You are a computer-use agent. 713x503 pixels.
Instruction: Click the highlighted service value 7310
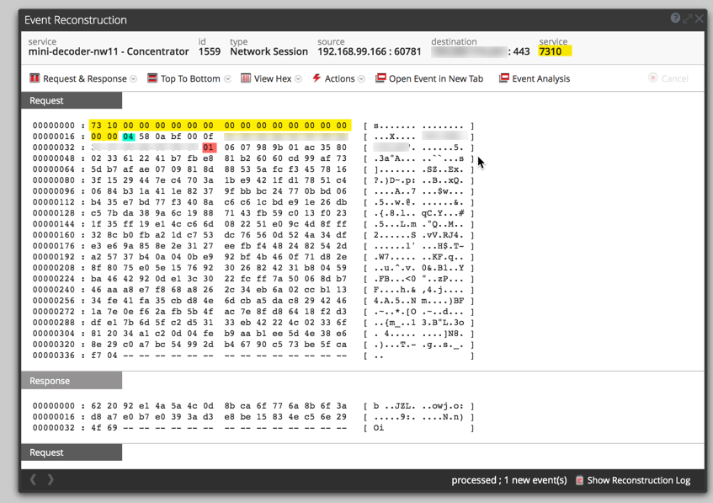tap(551, 51)
